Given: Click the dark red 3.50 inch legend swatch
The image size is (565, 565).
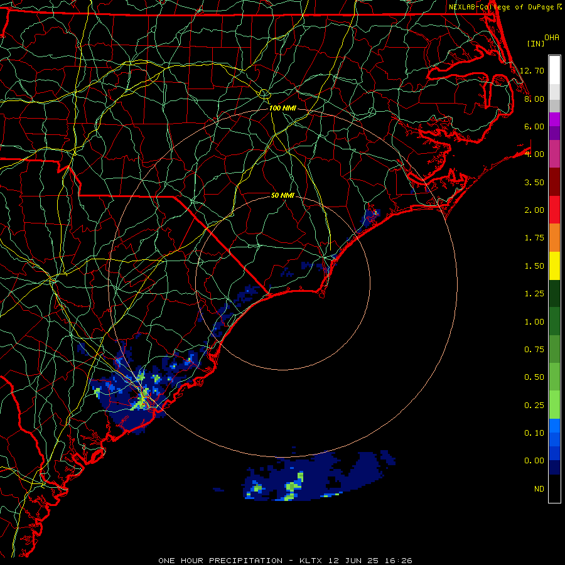Looking at the screenshot, I should tap(554, 182).
